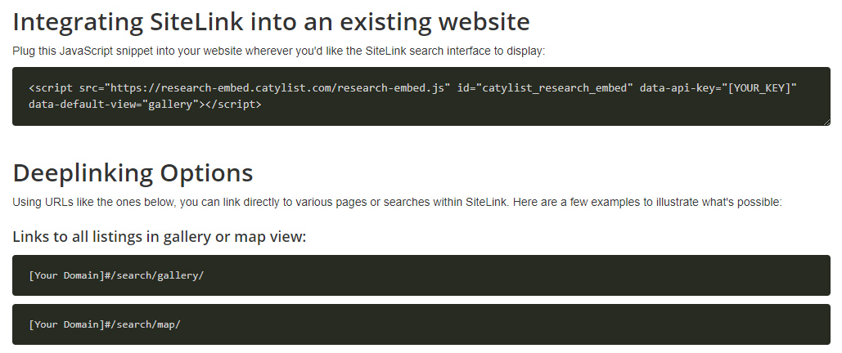842x353 pixels.
Task: Place cursor on the [YOUR_KEY] placeholder
Action: (759, 88)
